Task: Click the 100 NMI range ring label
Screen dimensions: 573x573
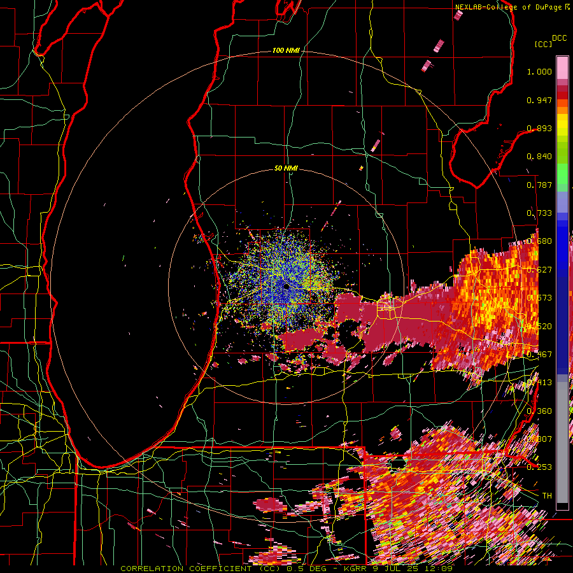Action: pos(286,50)
